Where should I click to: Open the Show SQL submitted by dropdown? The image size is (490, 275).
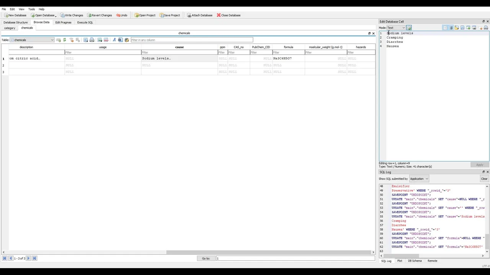point(419,179)
